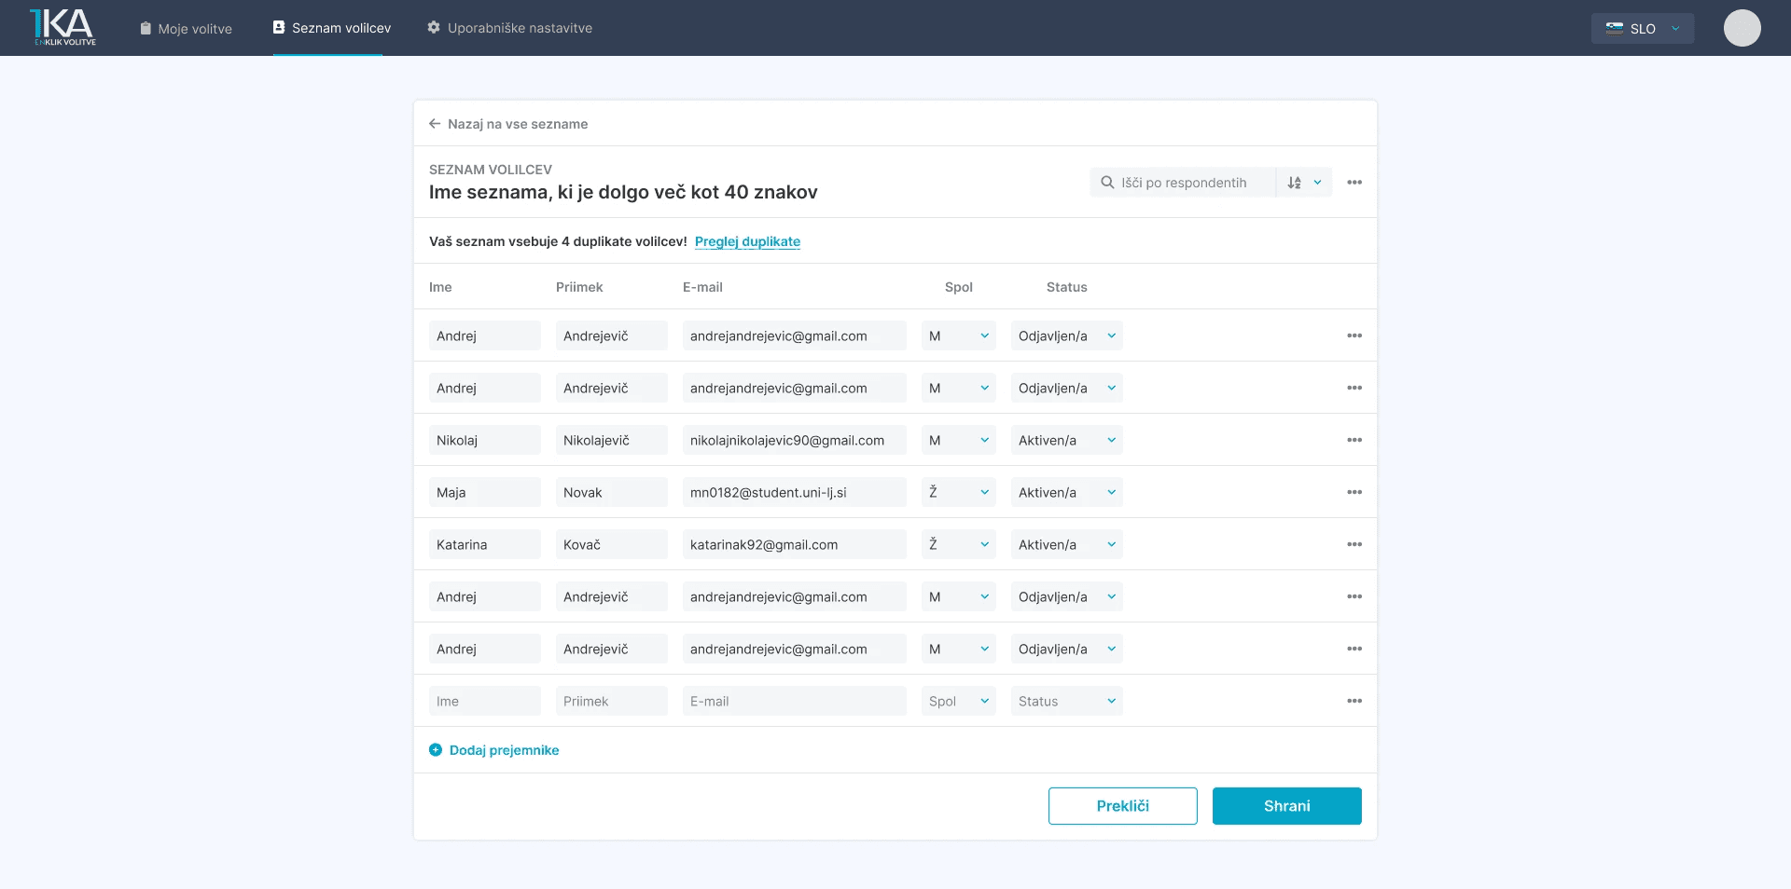Click the search magnifier icon
The image size is (1791, 889).
tap(1107, 183)
